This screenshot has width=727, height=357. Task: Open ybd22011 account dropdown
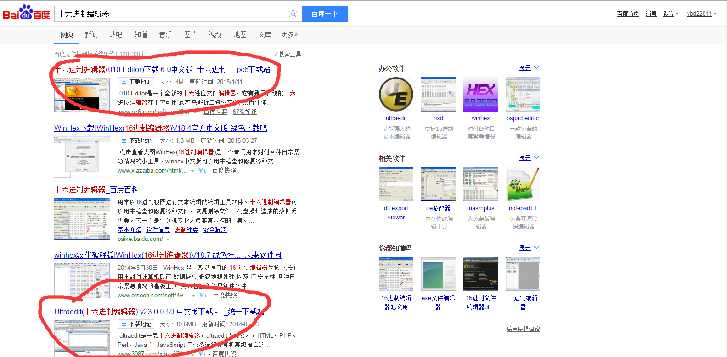[x=701, y=14]
